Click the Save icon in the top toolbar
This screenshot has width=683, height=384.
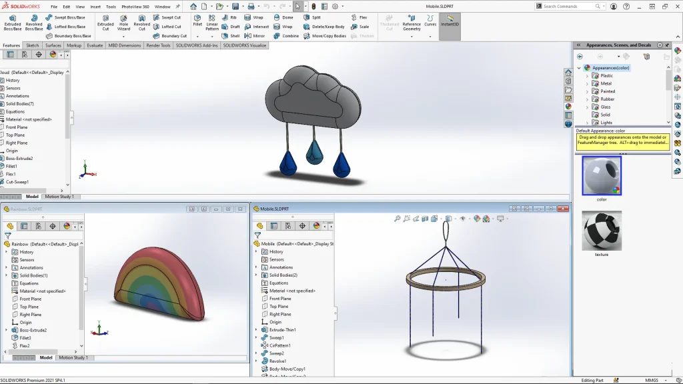point(235,6)
